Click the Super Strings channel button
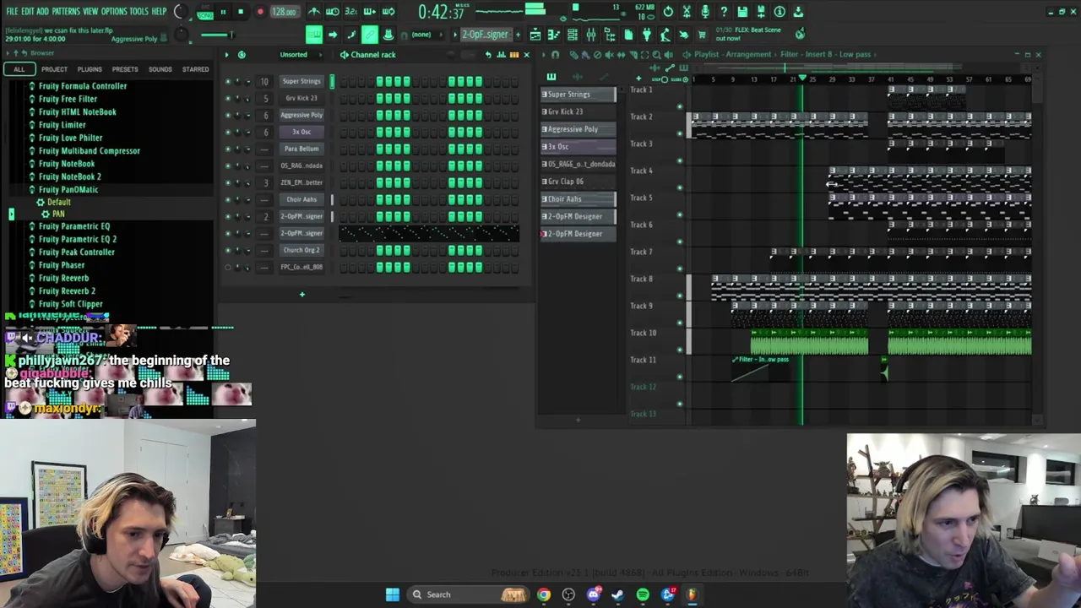Viewport: 1081px width, 608px height. pyautogui.click(x=301, y=81)
